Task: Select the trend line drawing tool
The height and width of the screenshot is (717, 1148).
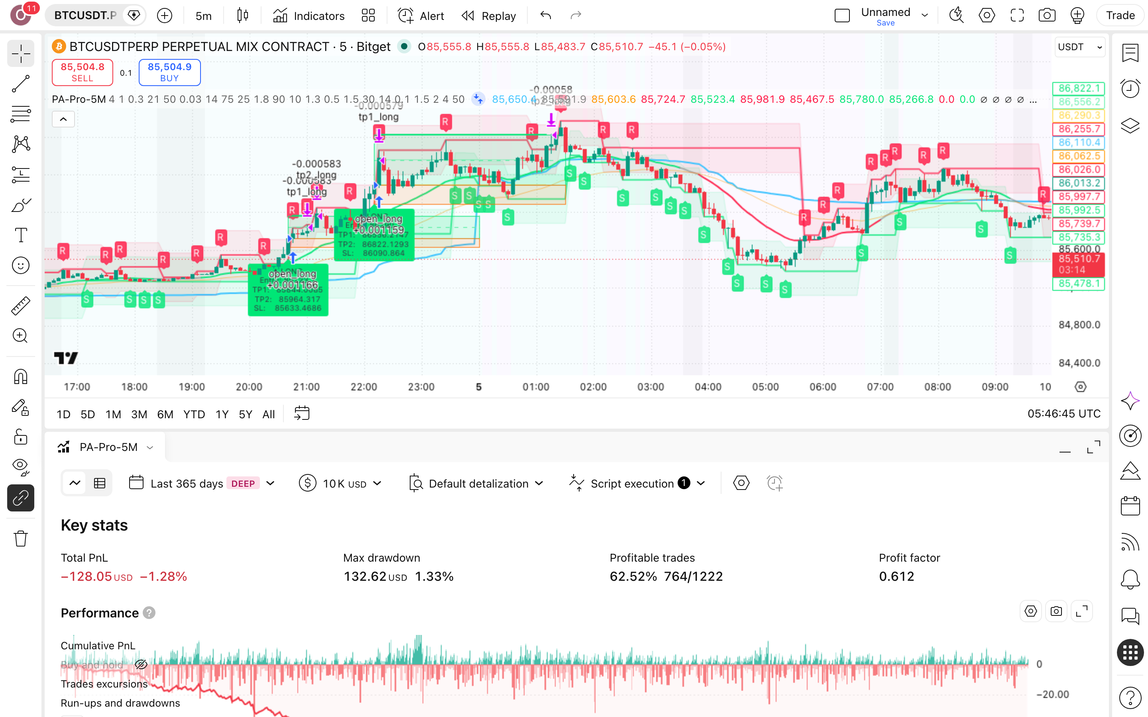Action: click(x=20, y=84)
